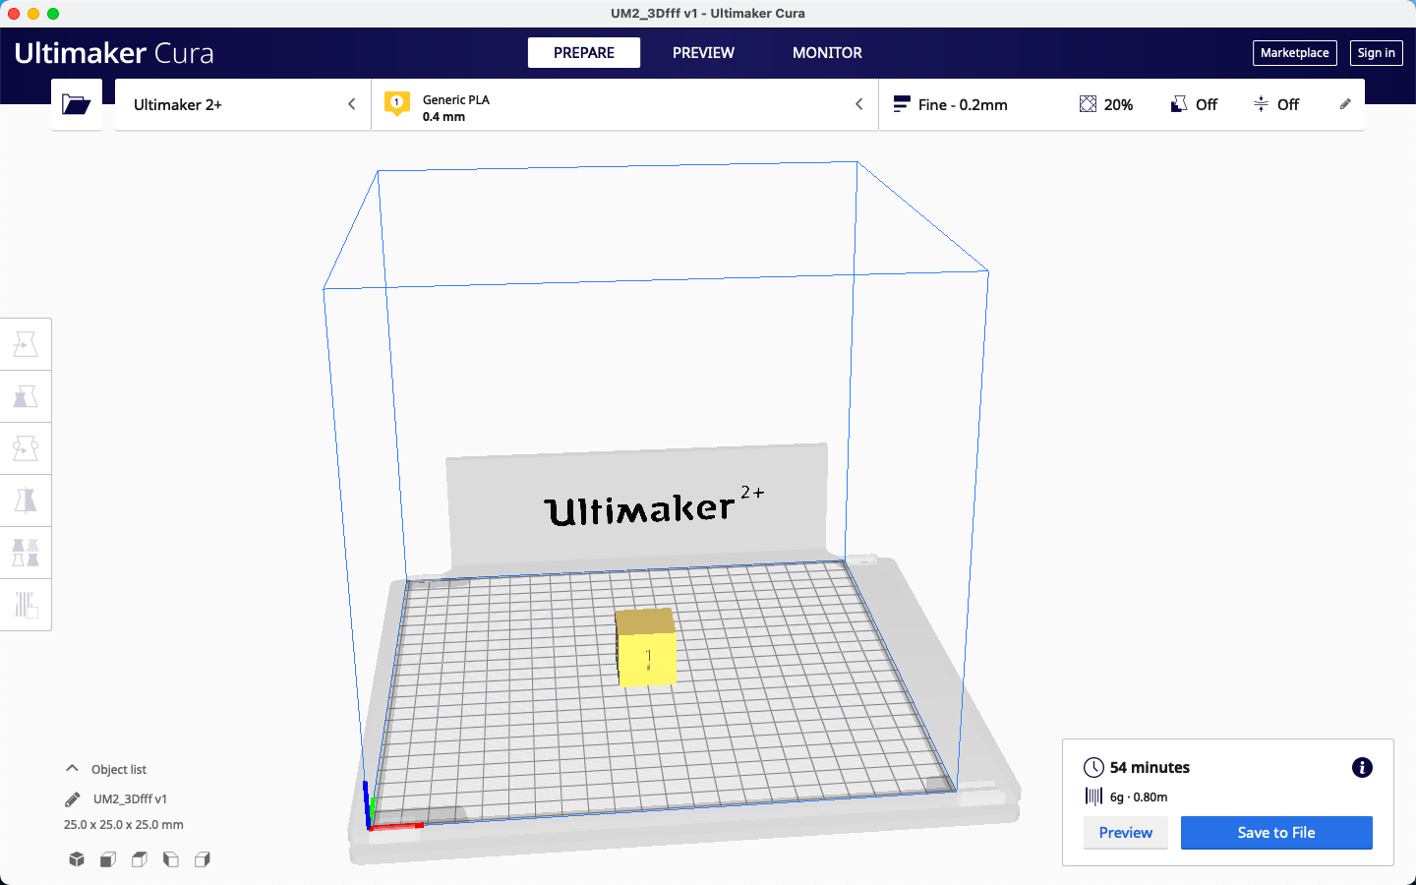
Task: Switch to the PREPARE stage tab
Action: 584,53
